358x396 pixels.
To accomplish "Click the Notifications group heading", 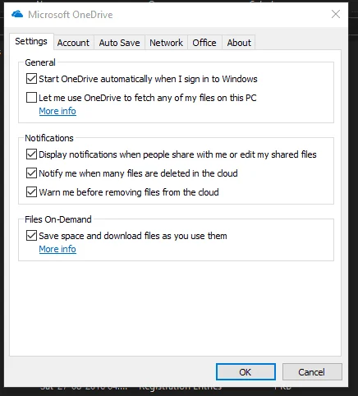I will 49,138.
